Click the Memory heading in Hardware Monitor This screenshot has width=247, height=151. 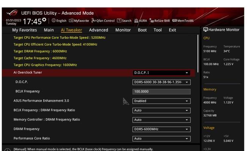pos(210,89)
